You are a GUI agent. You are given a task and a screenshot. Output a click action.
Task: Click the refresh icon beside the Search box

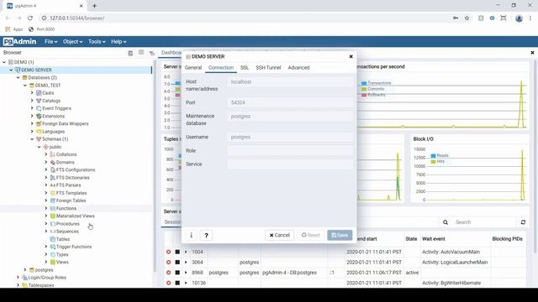click(523, 222)
